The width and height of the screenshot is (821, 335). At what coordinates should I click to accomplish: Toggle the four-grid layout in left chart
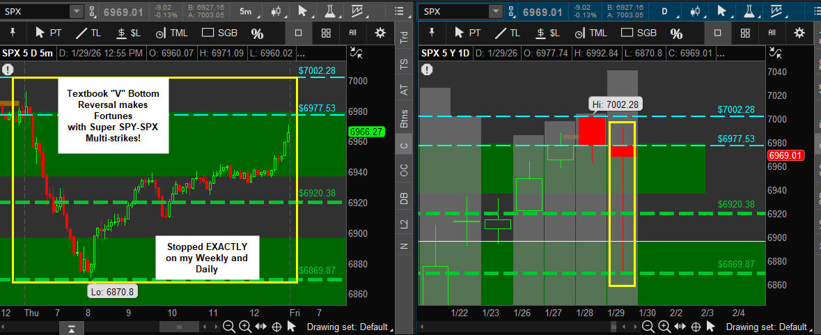coord(326,33)
